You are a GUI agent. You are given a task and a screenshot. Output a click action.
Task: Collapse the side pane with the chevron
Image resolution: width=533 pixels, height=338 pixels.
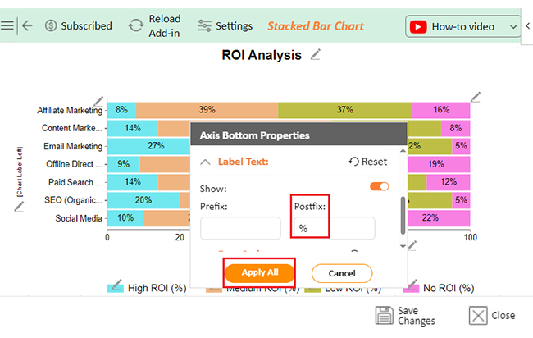click(x=527, y=26)
